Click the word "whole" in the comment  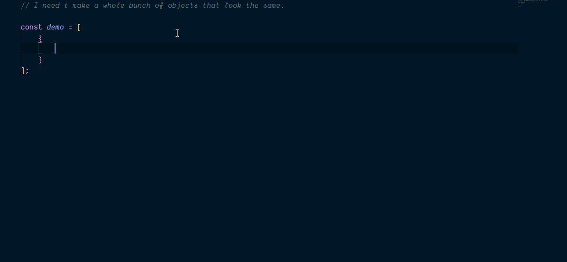(x=114, y=6)
